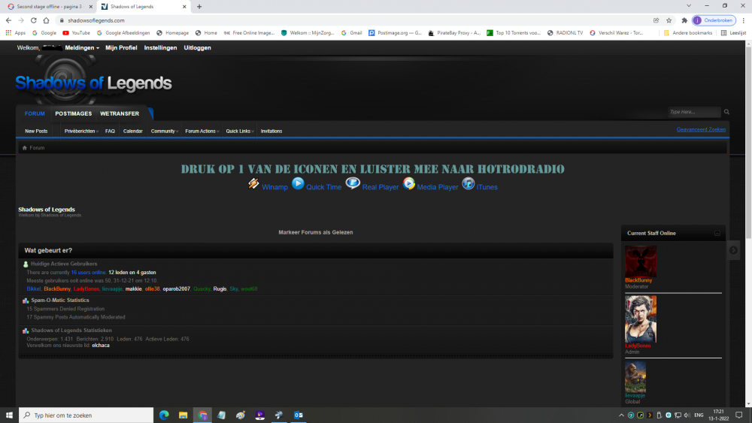Screen dimensions: 752x423
Task: Click the home icon in the breadcrumb
Action: [x=25, y=148]
